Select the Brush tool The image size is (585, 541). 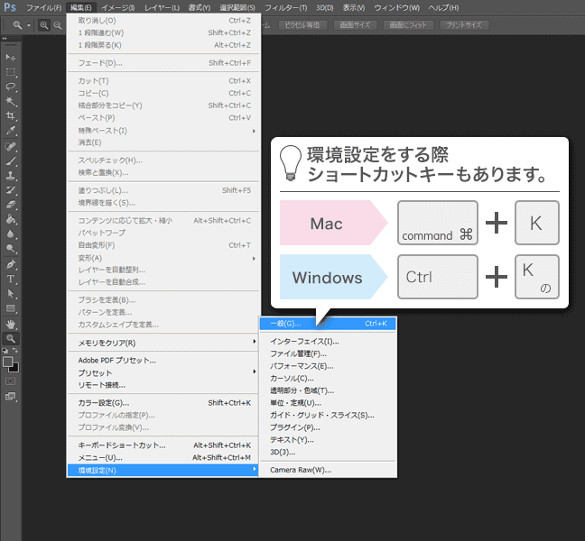click(x=11, y=160)
